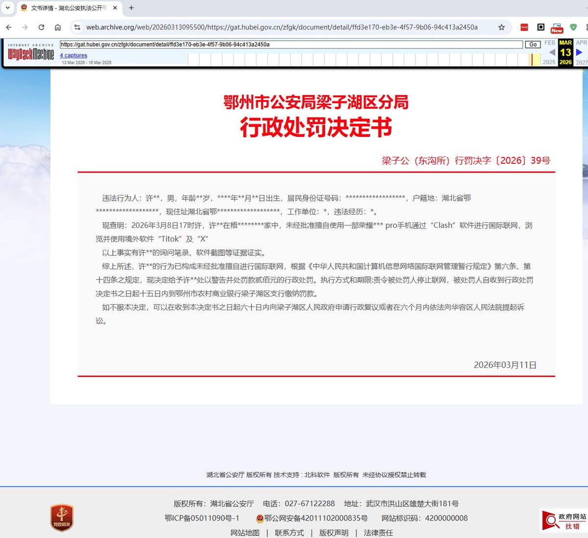The width and height of the screenshot is (588, 538).
Task: Go to browser home page
Action: (57, 27)
